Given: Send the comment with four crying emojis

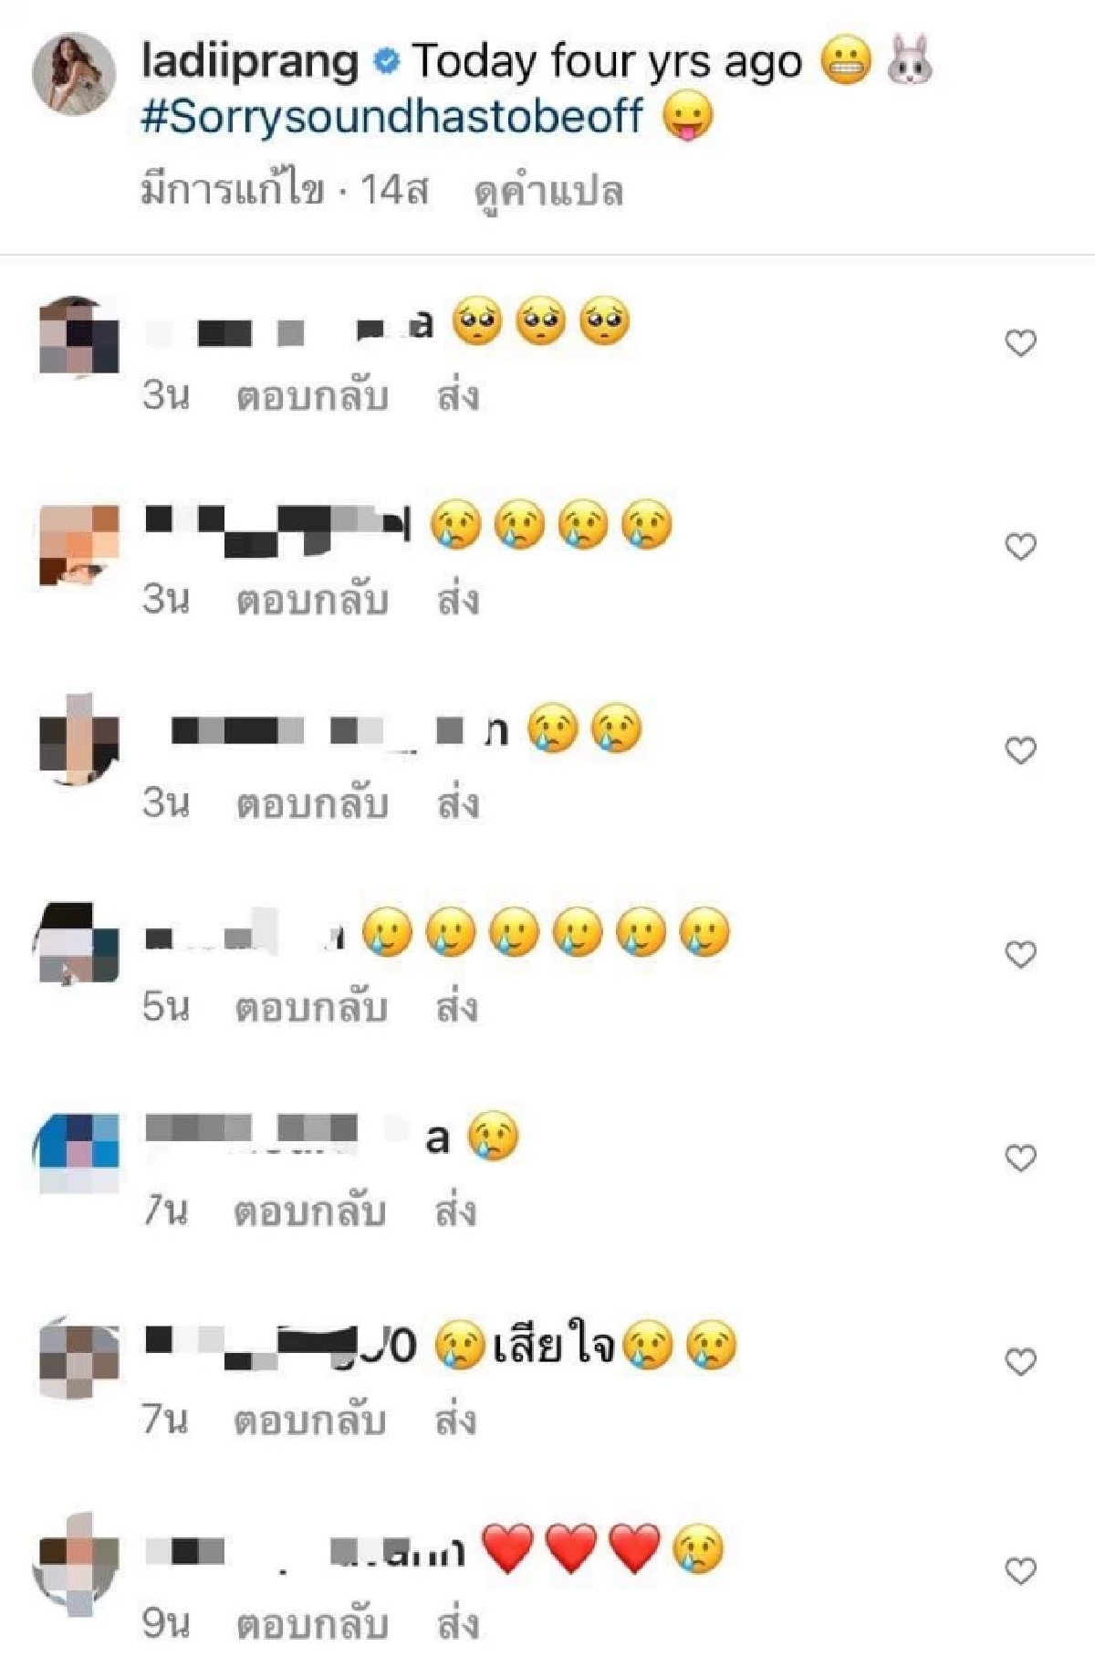Looking at the screenshot, I should 458,601.
